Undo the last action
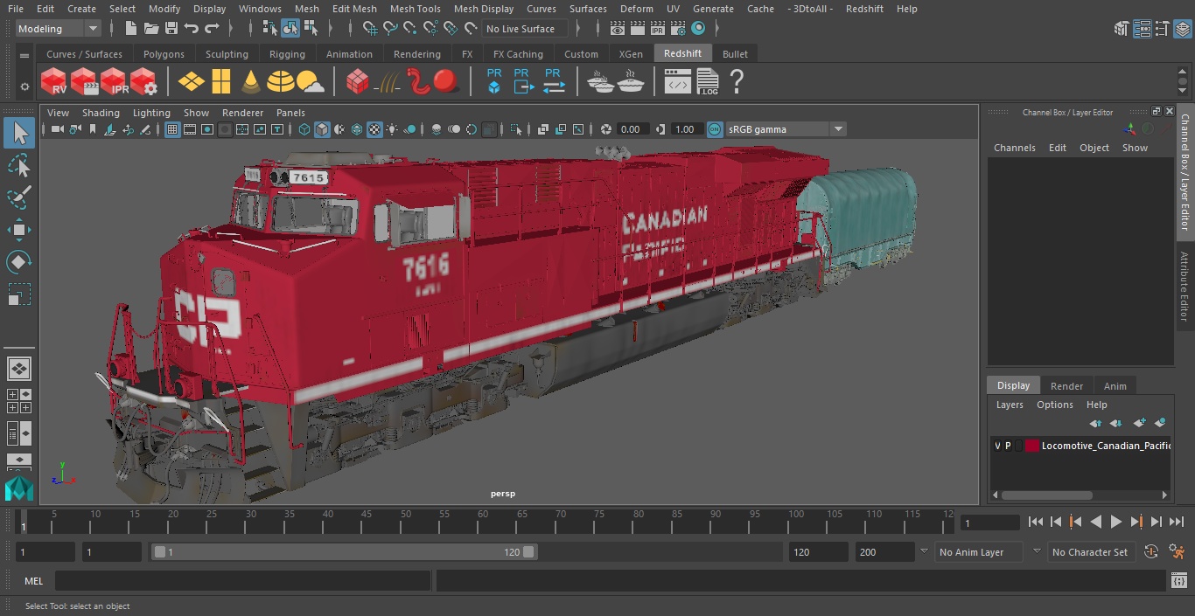The image size is (1195, 616). click(x=192, y=29)
